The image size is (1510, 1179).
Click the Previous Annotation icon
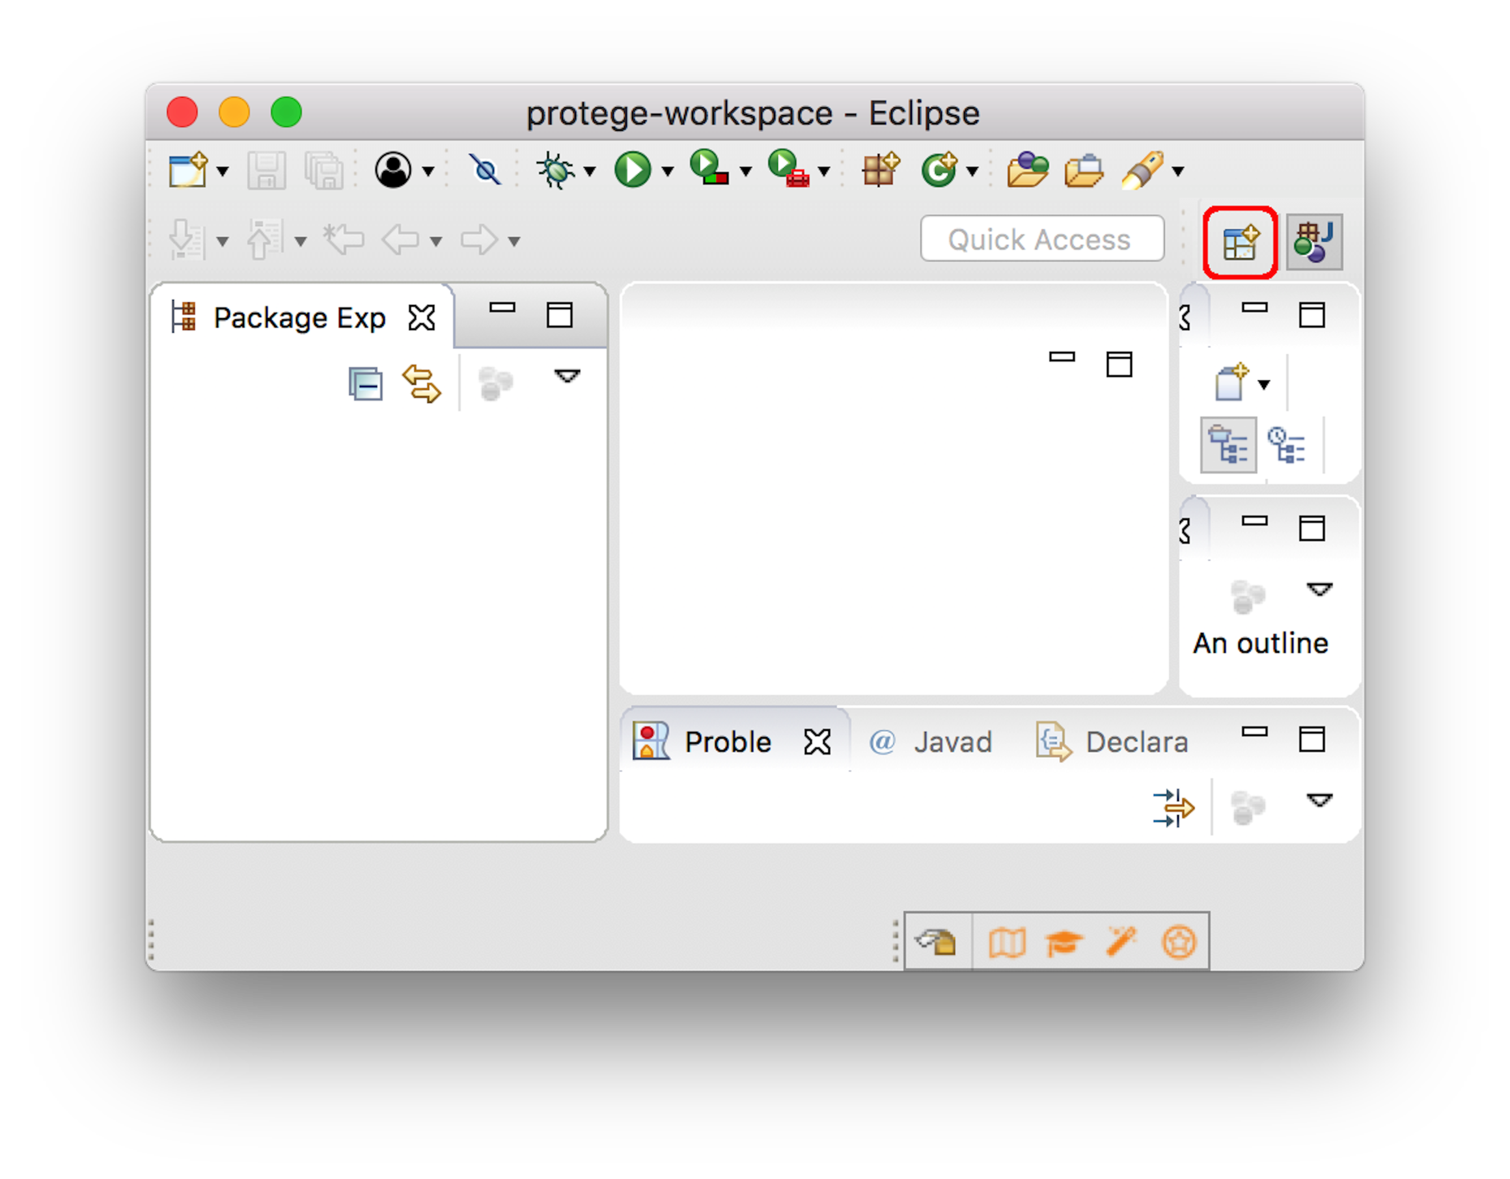[265, 240]
